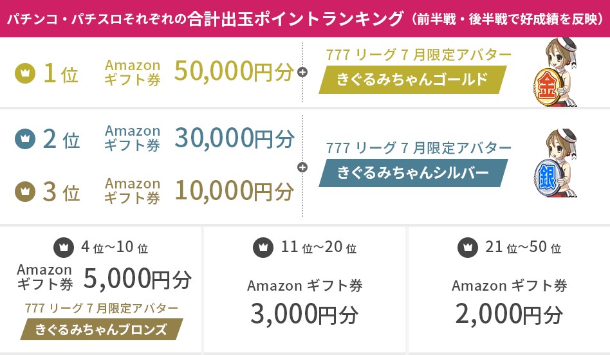This screenshot has width=610, height=355.
Task: Click the きぐるみちゃんゴールド banner
Action: 412,80
